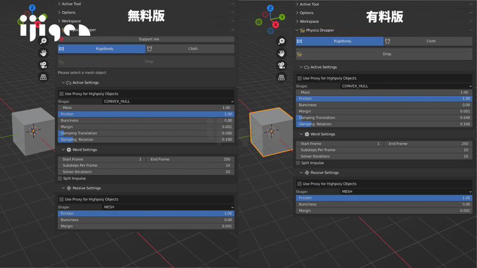Collapse Word Settings in left panel
The height and width of the screenshot is (268, 477).
click(x=79, y=150)
